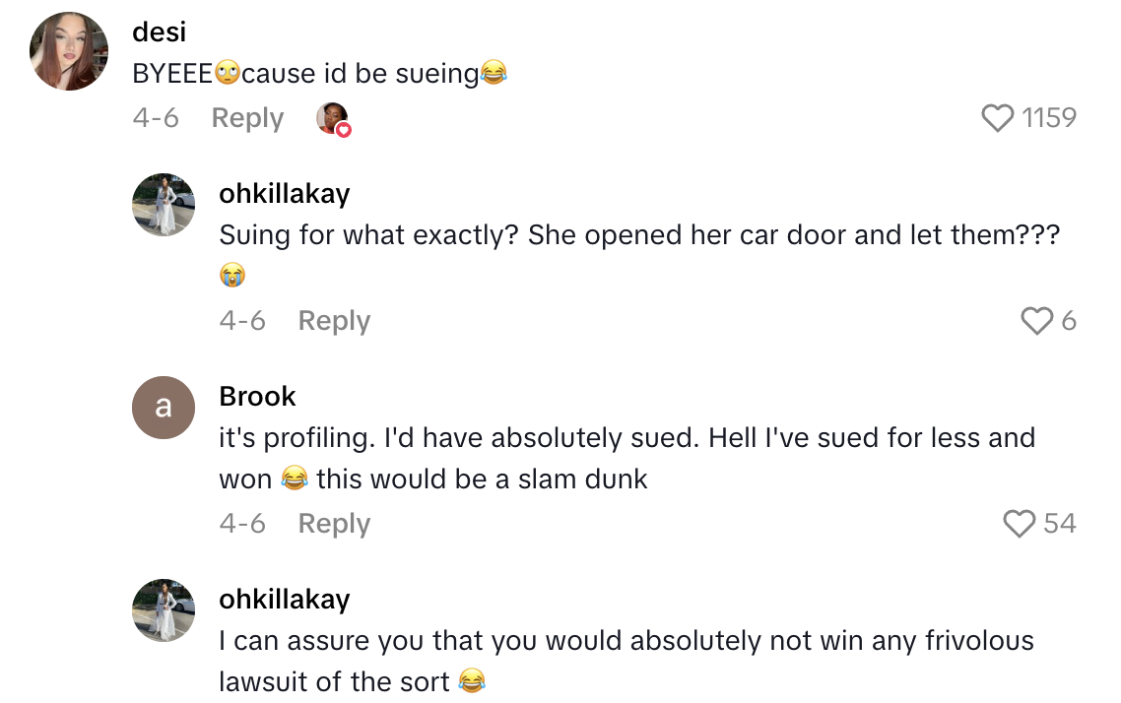Toggle the like on Brook's 54-like comment
Screen dimensions: 1121x703
[1018, 523]
